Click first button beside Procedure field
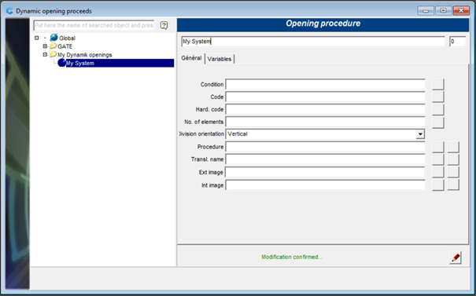476x296 pixels. click(x=437, y=147)
